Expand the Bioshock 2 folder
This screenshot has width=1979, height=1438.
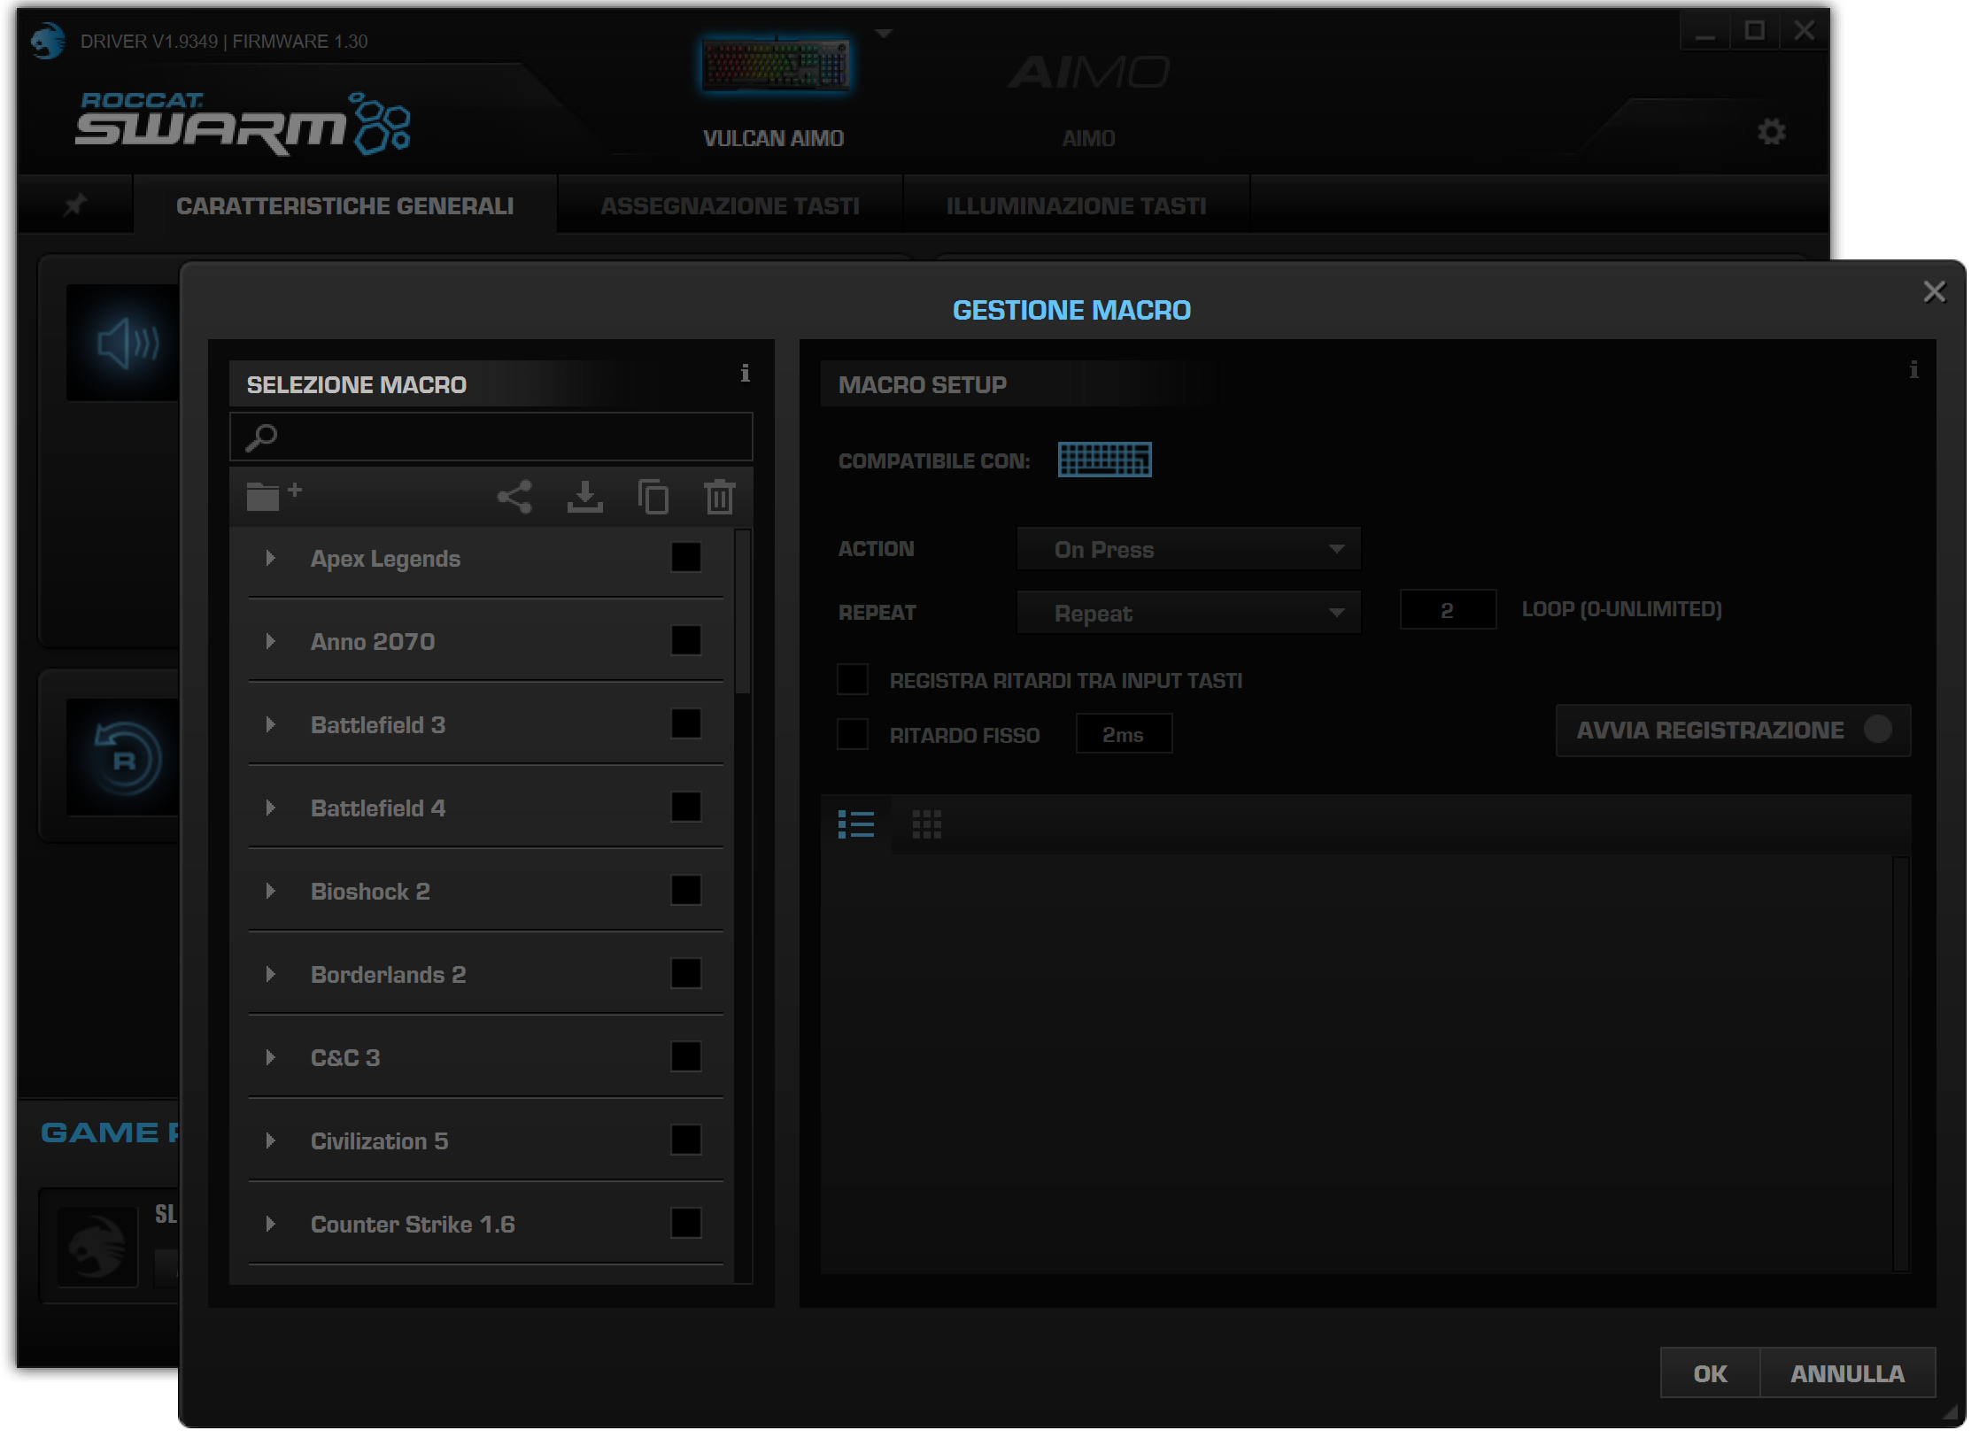pos(271,891)
